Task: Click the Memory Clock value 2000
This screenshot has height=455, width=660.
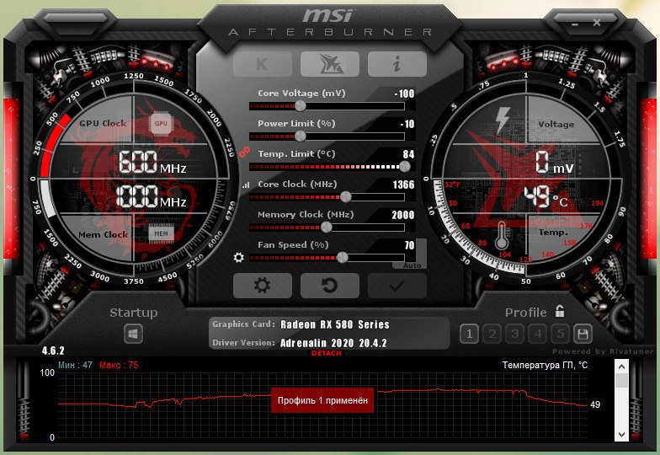Action: pyautogui.click(x=403, y=215)
